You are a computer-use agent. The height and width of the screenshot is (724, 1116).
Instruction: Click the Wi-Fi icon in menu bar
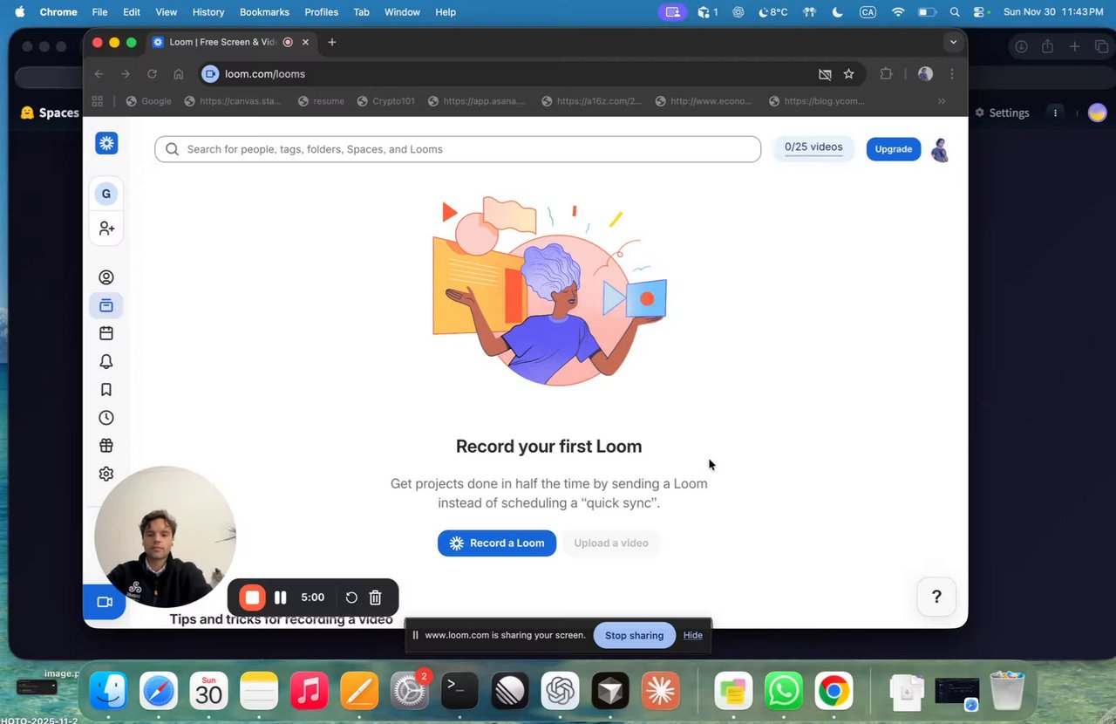(898, 12)
